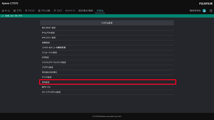Click the Home (ホーム) icon in navigation

click(x=3, y=11)
